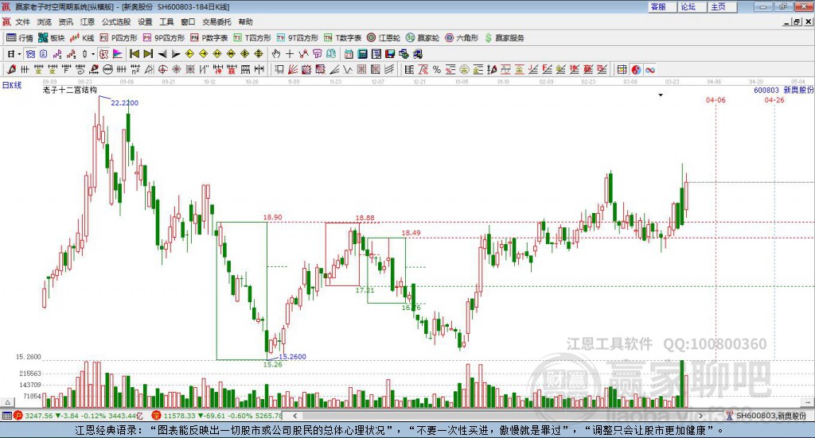Click the 沪 Shanghai index status icon

pyautogui.click(x=18, y=416)
